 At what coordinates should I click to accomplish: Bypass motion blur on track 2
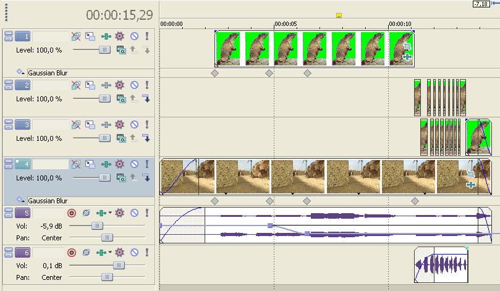point(76,84)
